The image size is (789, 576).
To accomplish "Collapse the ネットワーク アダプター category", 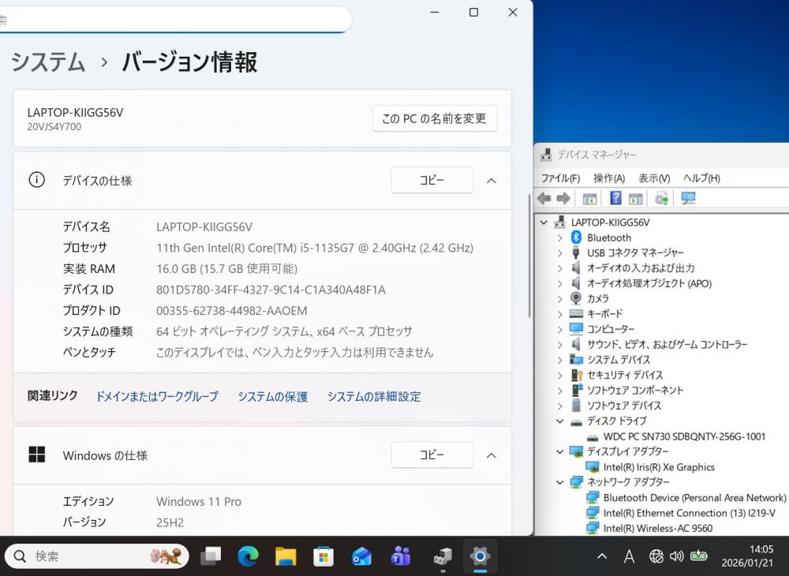I will (x=559, y=482).
